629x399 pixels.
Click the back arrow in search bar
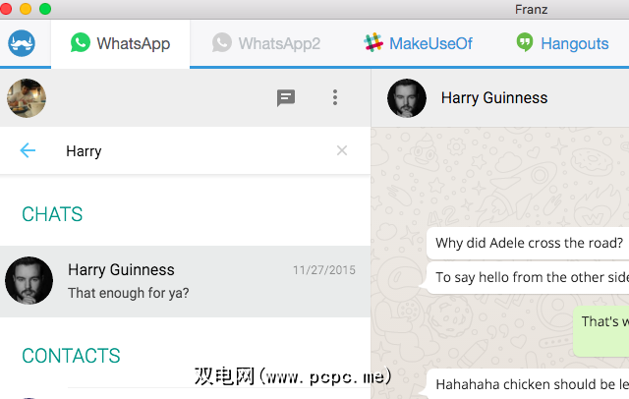tap(28, 150)
